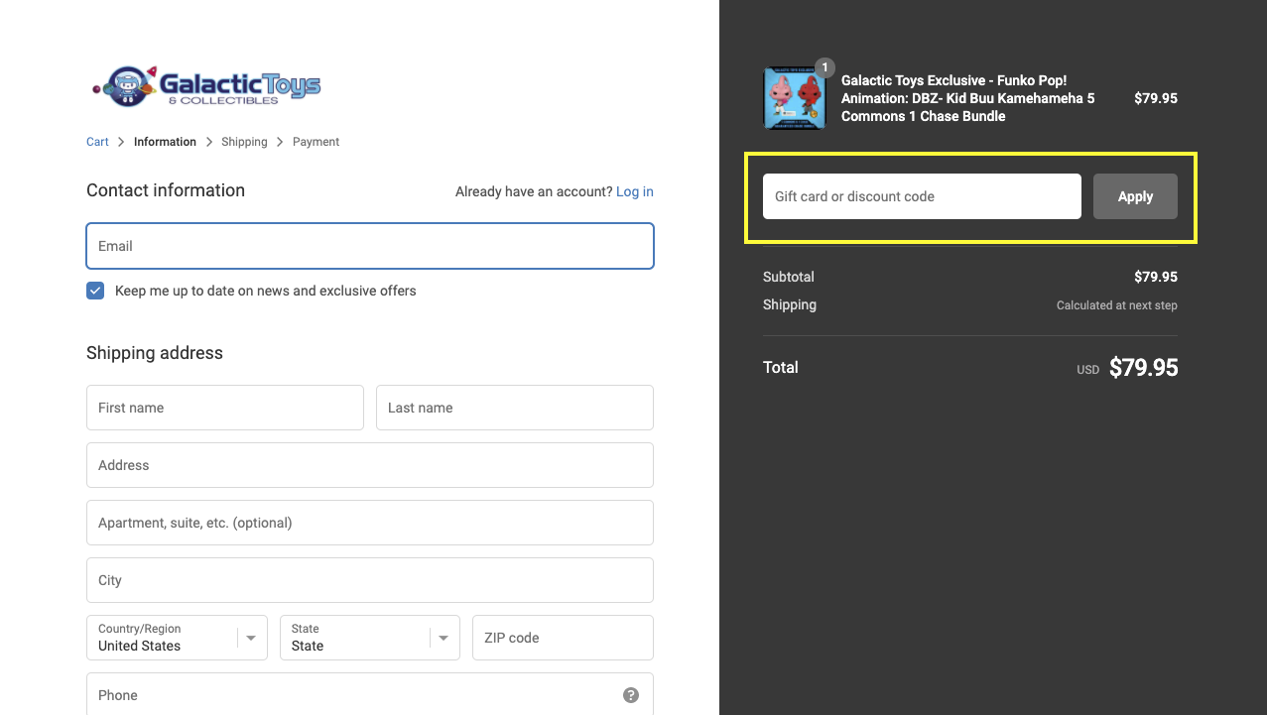1267x715 pixels.
Task: Click the Phone field help icon
Action: [631, 695]
